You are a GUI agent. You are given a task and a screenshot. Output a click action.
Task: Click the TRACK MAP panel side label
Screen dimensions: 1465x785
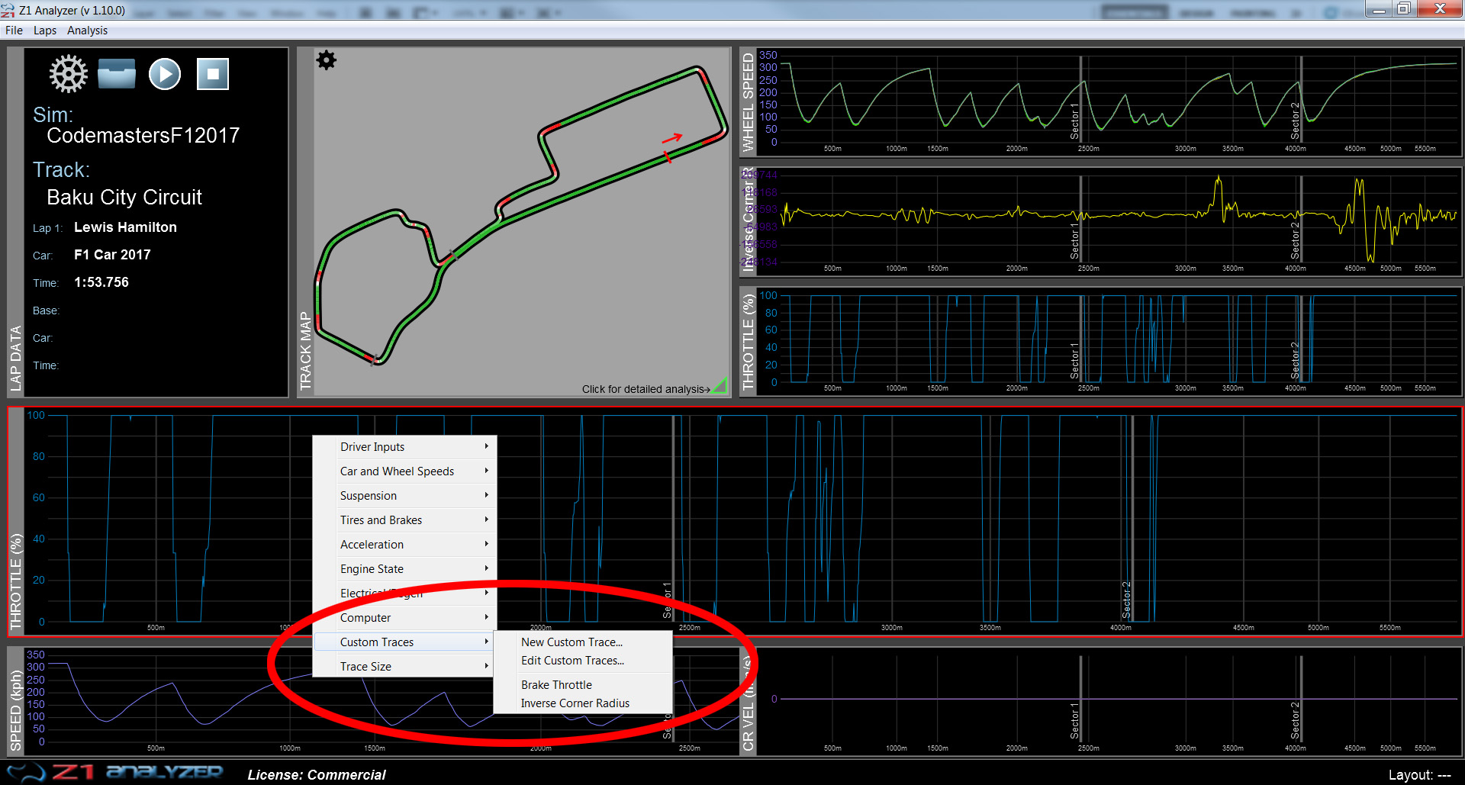pyautogui.click(x=305, y=351)
